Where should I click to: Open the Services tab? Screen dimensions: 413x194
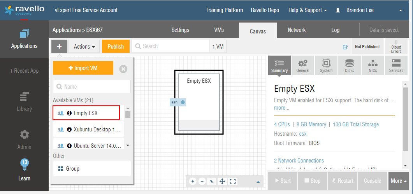tap(396, 65)
